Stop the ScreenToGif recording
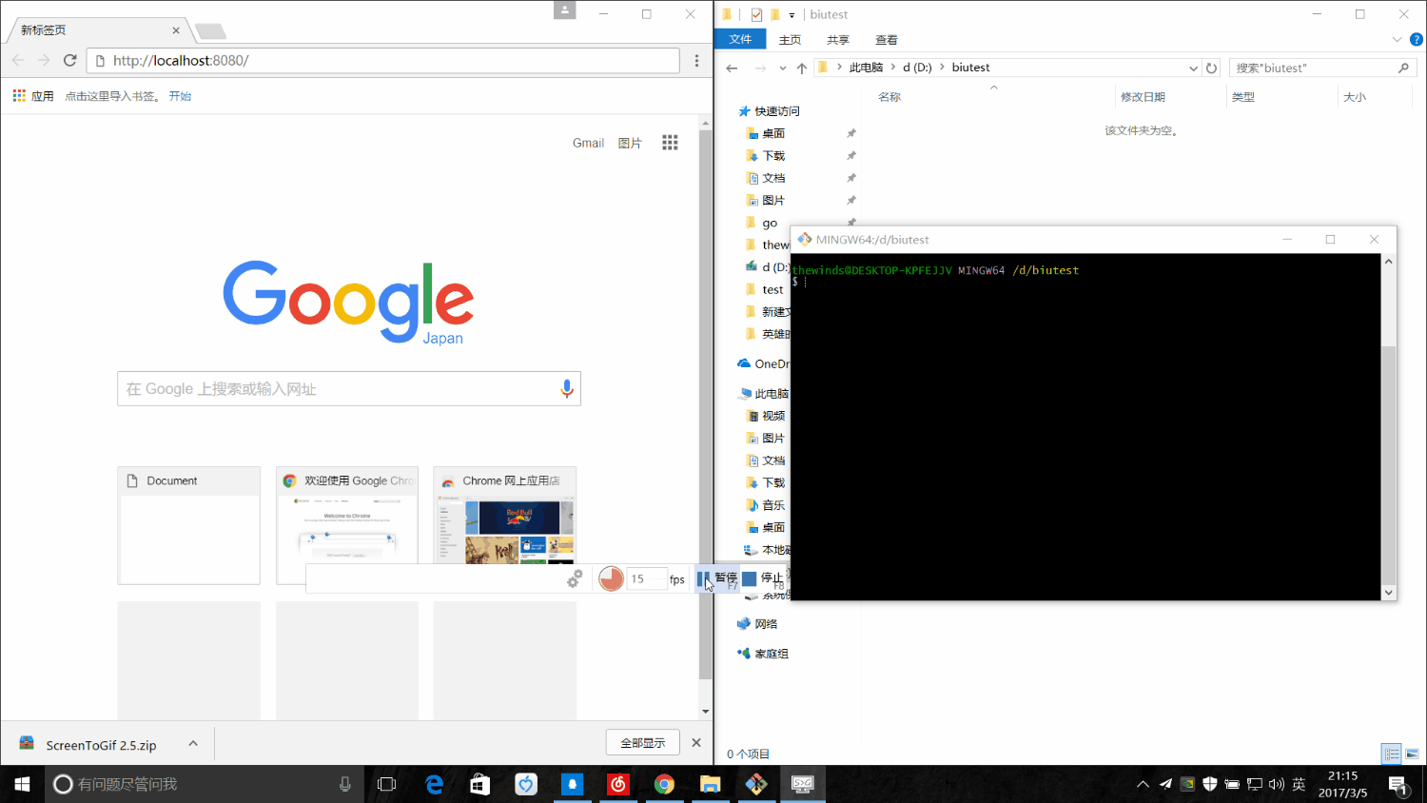The image size is (1427, 803). (764, 578)
